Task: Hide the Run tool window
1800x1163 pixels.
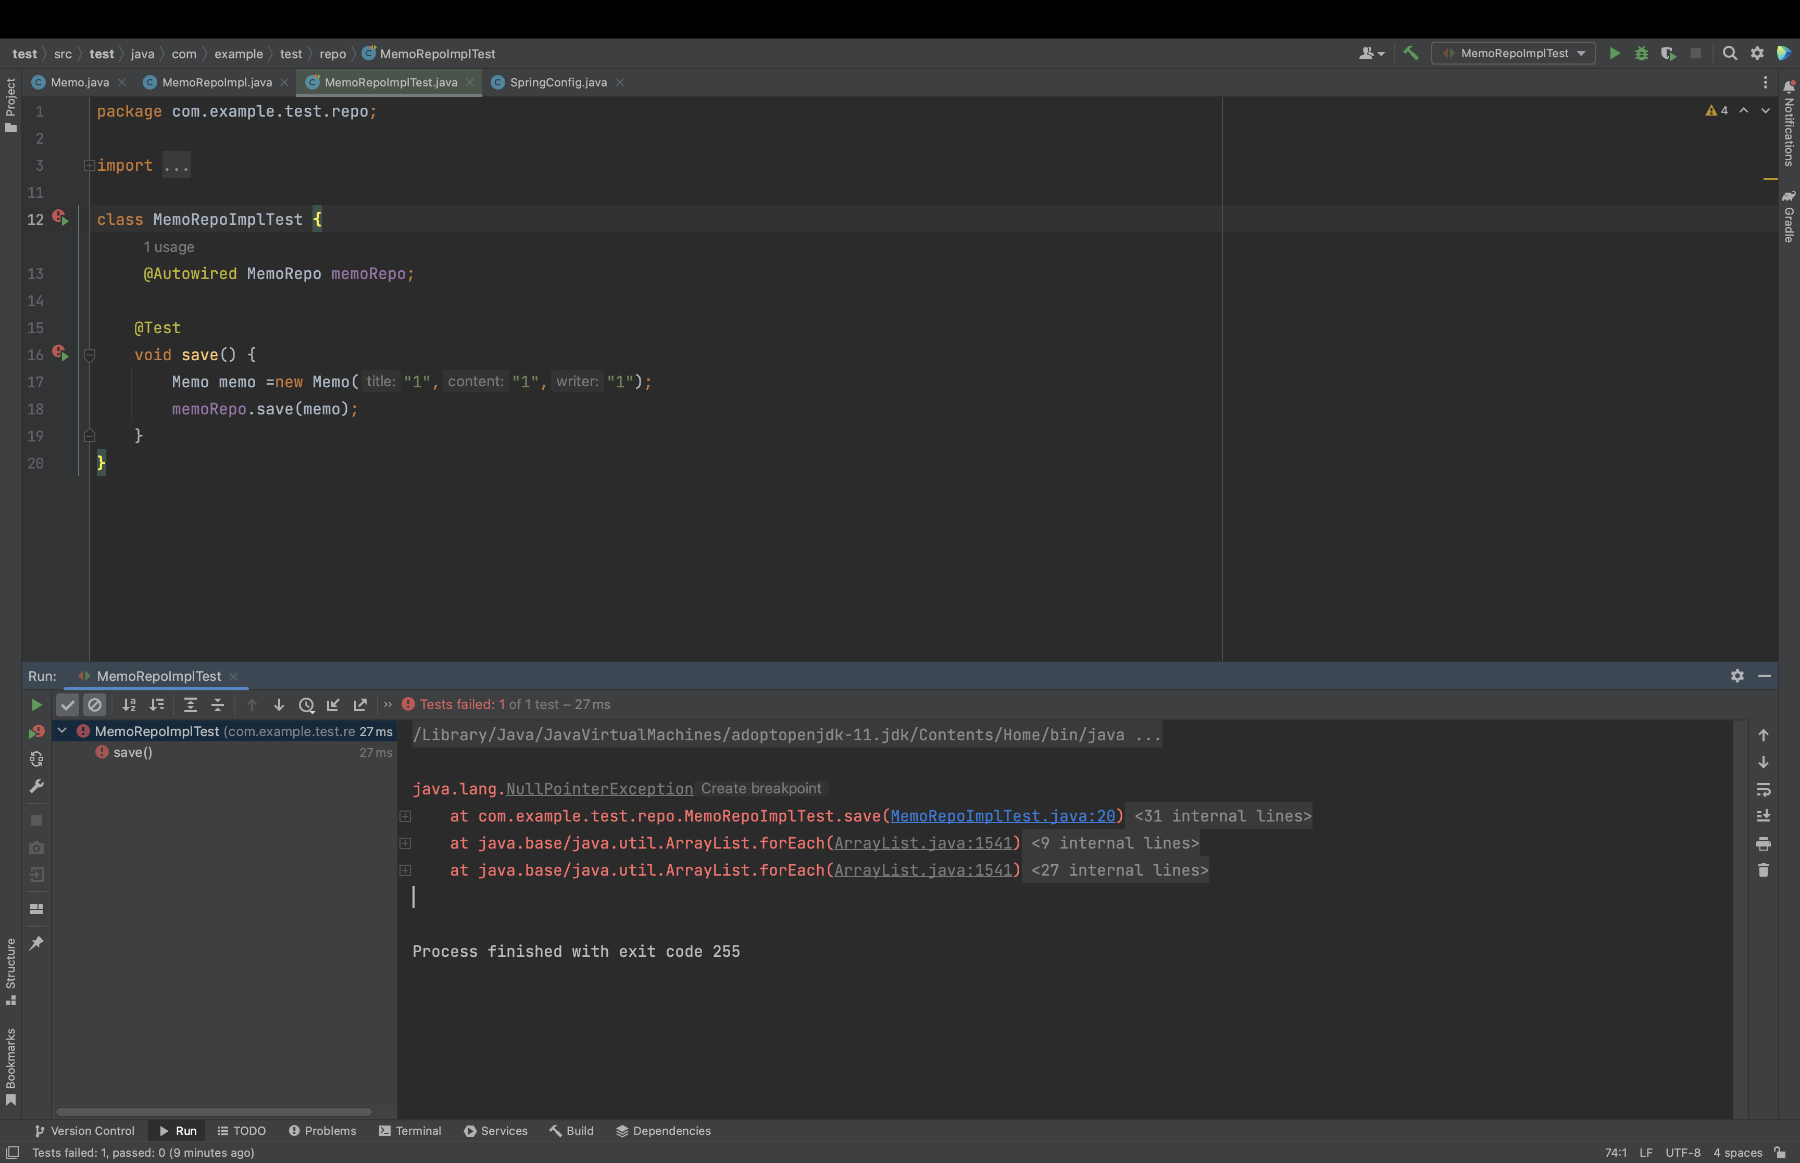Action: [1765, 676]
